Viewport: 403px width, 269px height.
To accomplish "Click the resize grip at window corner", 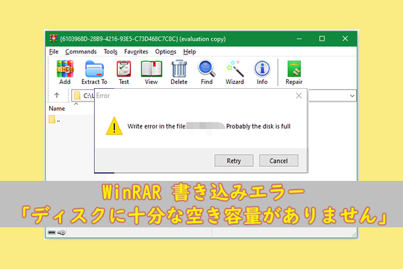I will [354, 235].
